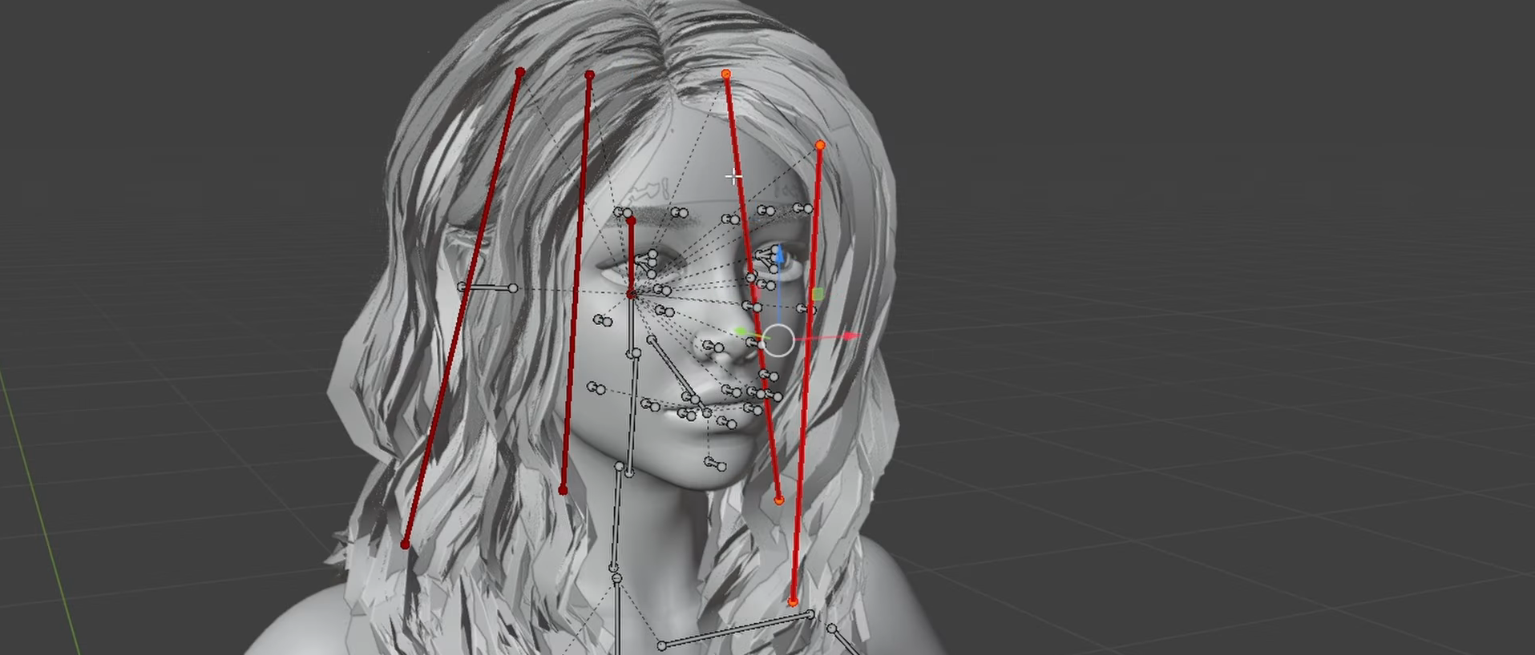Click the green Y-axis handle of the move gizmo
1535x655 pixels.
coord(741,332)
